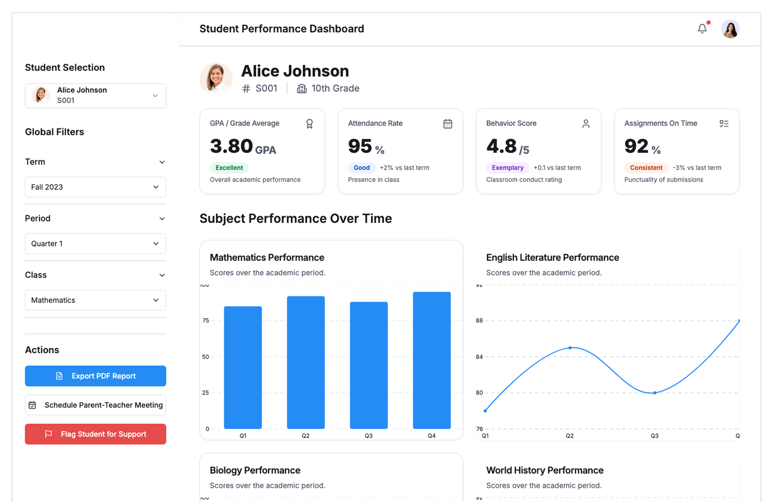Click the calendar icon in Attendance Rate card
773x502 pixels.
[x=448, y=123]
